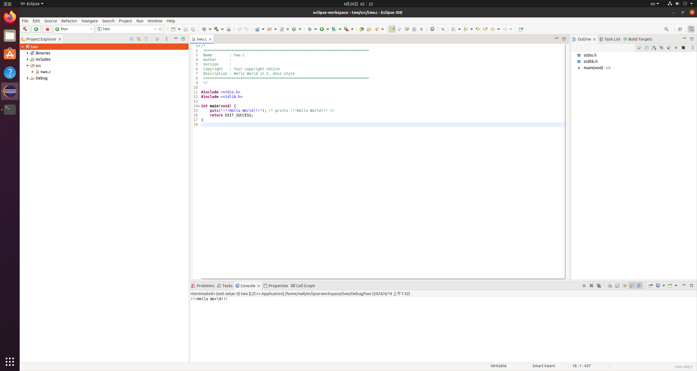Toggle Scroll Lock in the Console

(x=617, y=286)
